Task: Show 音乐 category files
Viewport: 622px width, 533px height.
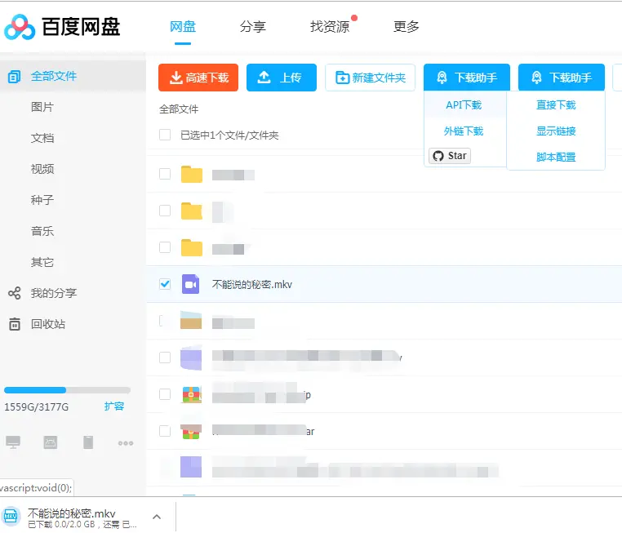Action: point(42,231)
